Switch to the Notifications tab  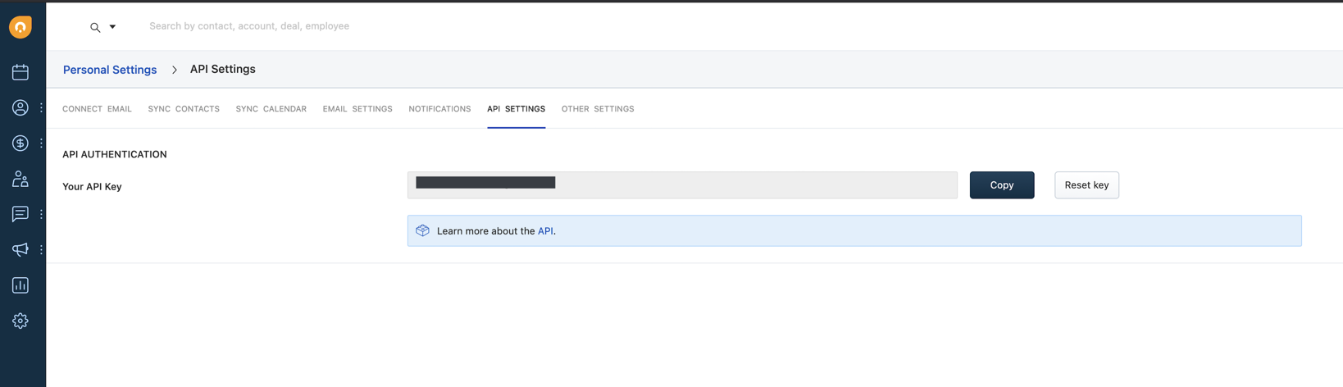tap(439, 109)
